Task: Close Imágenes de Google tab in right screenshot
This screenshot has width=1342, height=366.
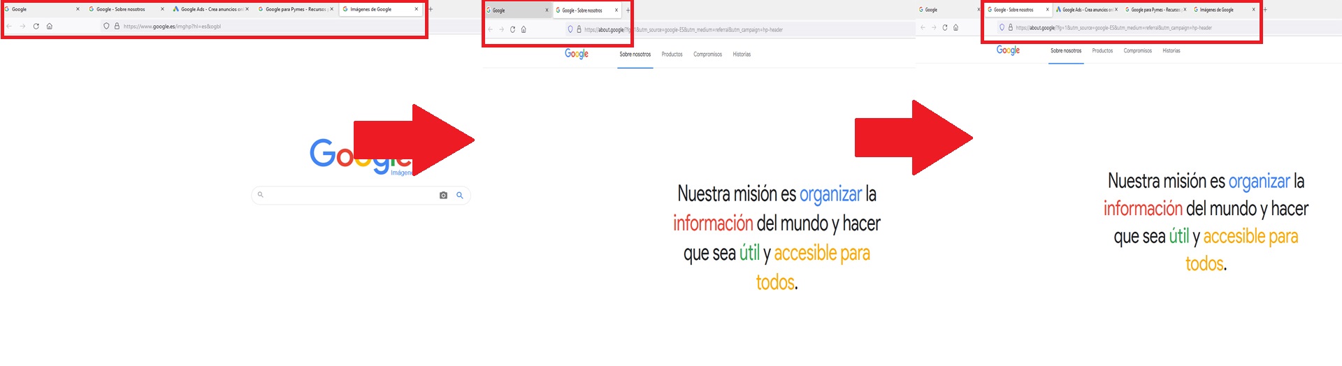Action: pyautogui.click(x=1253, y=10)
